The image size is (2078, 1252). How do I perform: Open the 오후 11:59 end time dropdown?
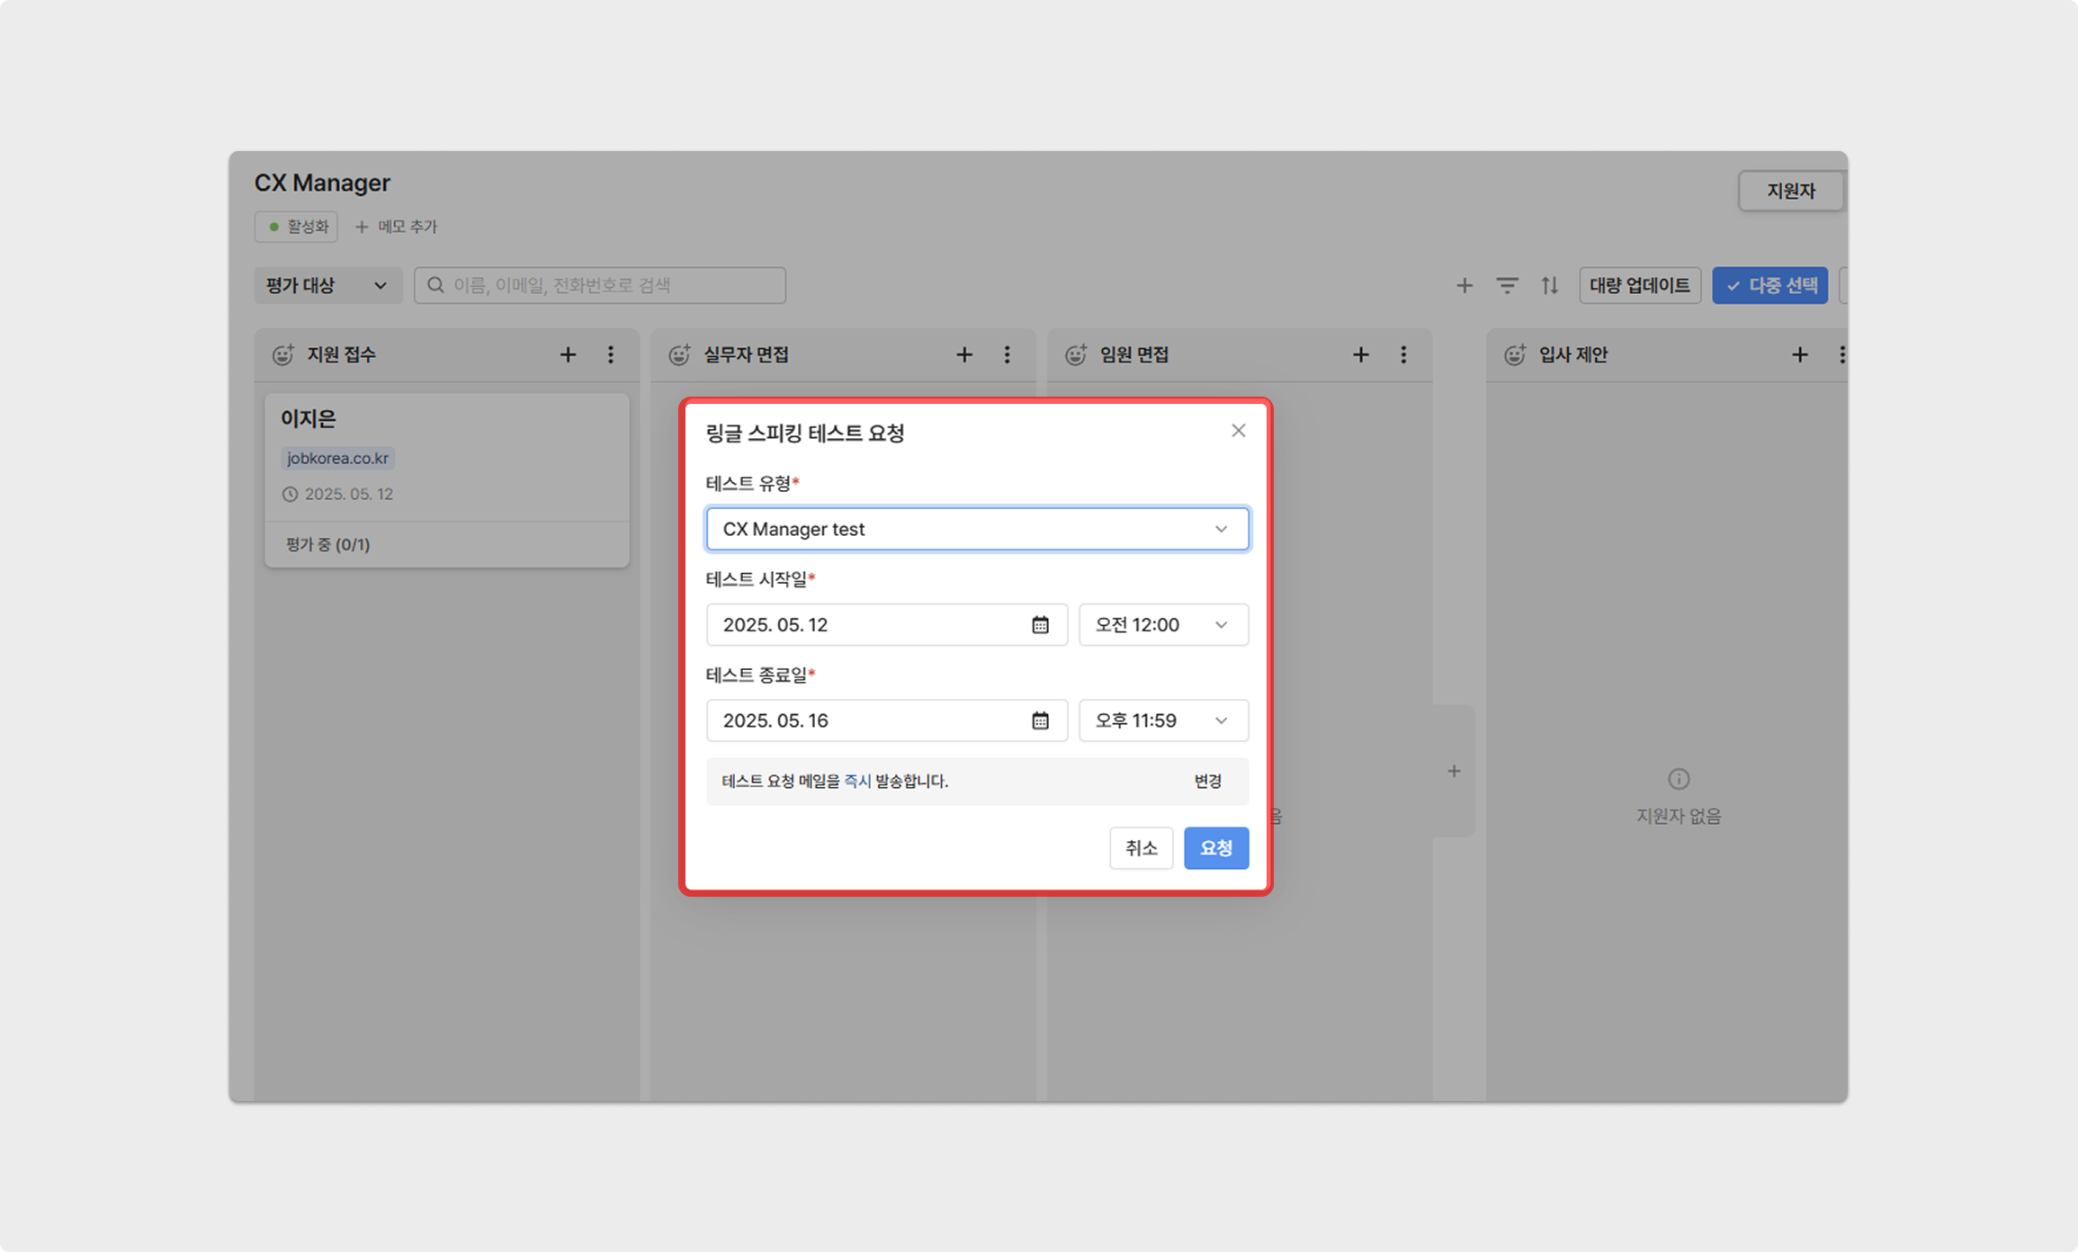(1163, 720)
